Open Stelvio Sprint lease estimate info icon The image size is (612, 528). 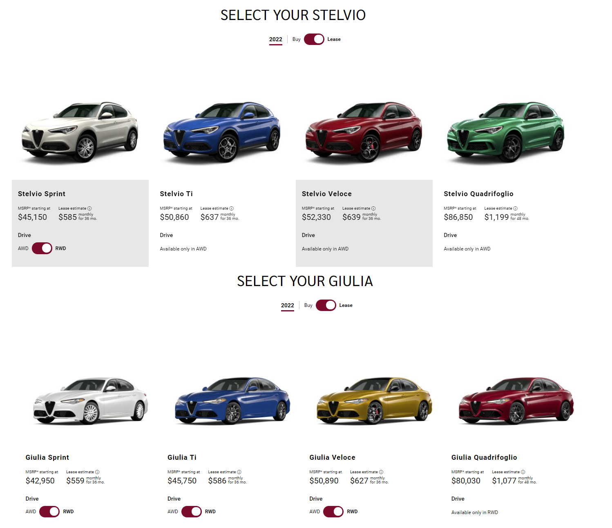(89, 208)
